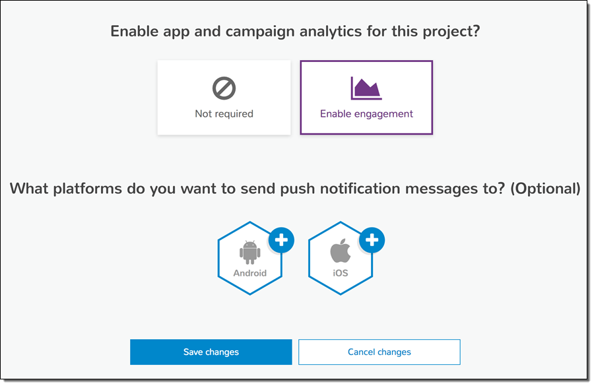This screenshot has height=386, width=594.
Task: Click the 'Android' label under the robot
Action: pyautogui.click(x=250, y=273)
